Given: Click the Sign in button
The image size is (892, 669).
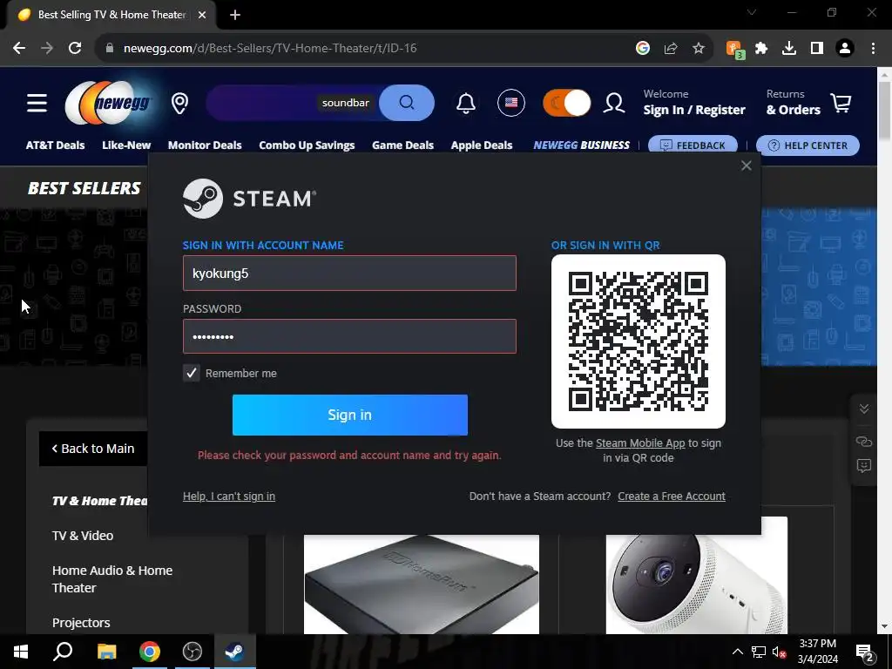Looking at the screenshot, I should 350,415.
